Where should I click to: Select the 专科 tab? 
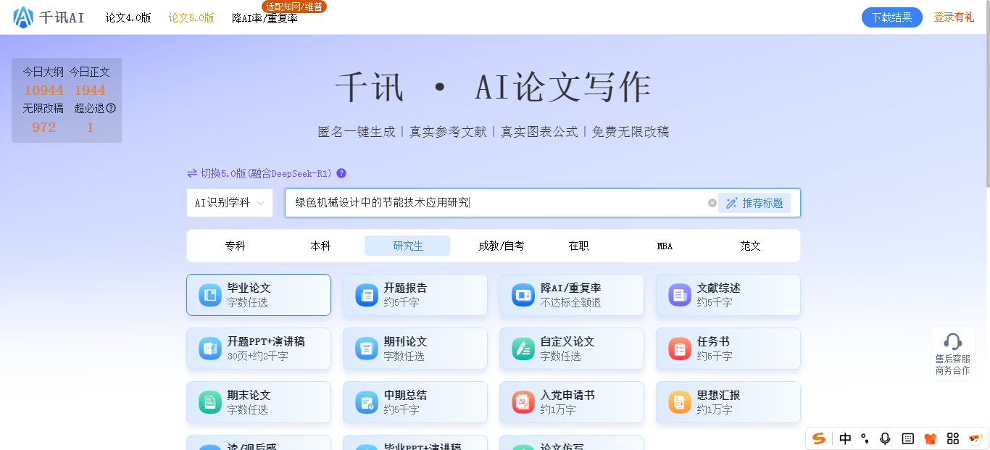pos(235,246)
